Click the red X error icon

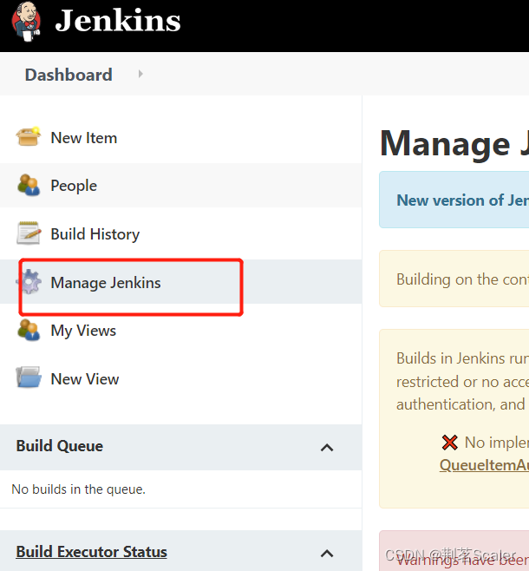point(450,443)
